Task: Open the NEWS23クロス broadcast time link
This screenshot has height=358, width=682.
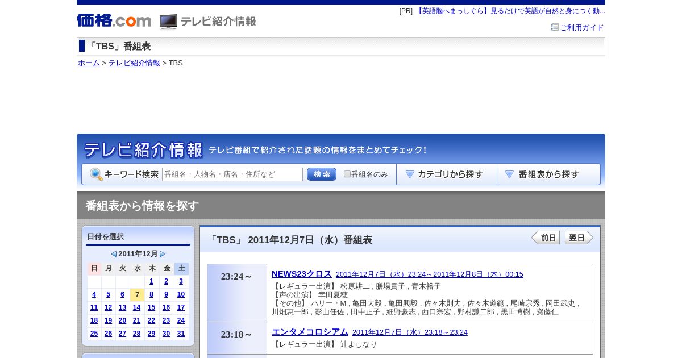Action: point(430,274)
